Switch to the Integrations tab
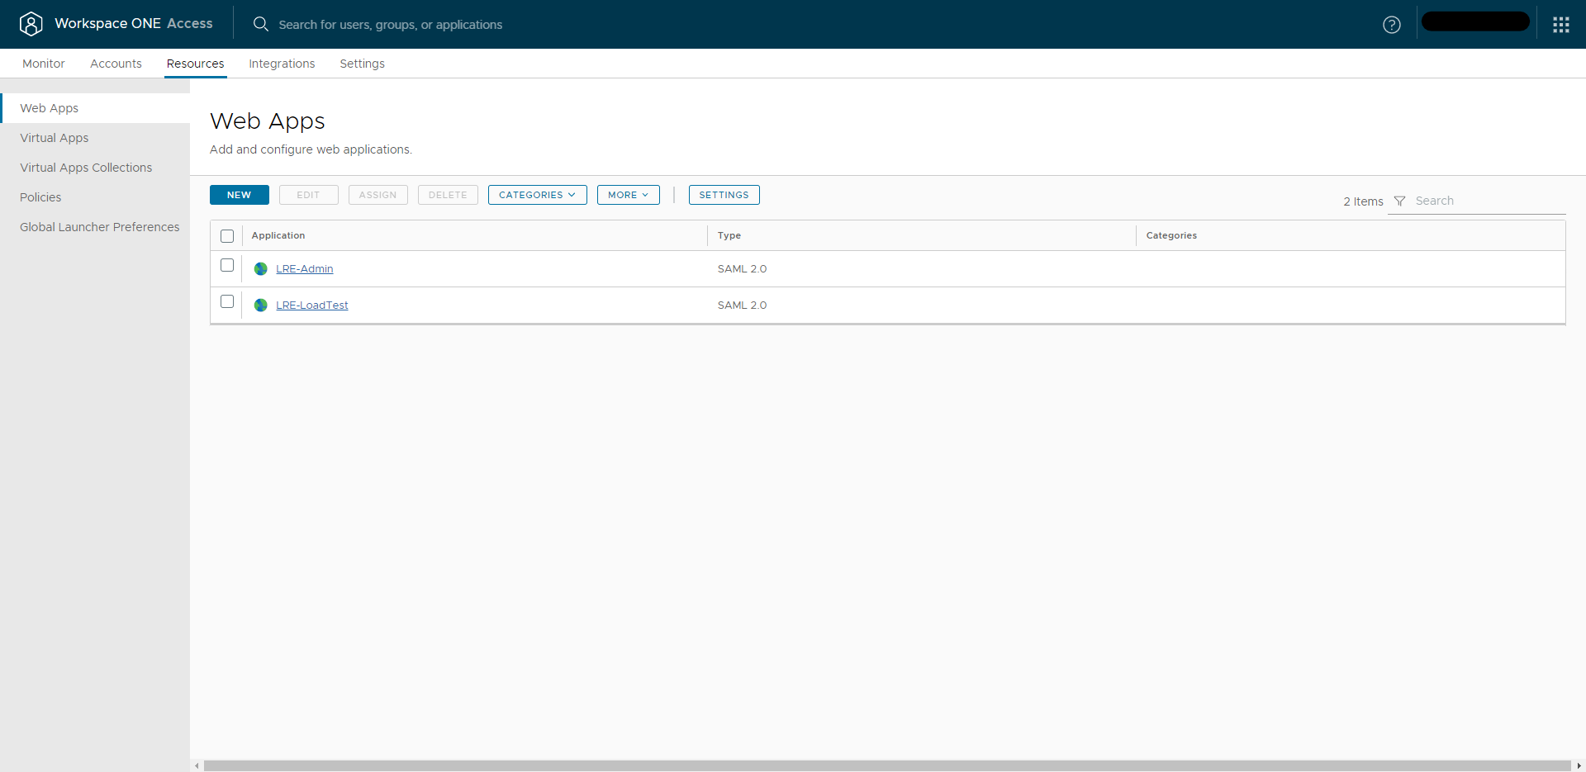The image size is (1586, 772). click(281, 64)
